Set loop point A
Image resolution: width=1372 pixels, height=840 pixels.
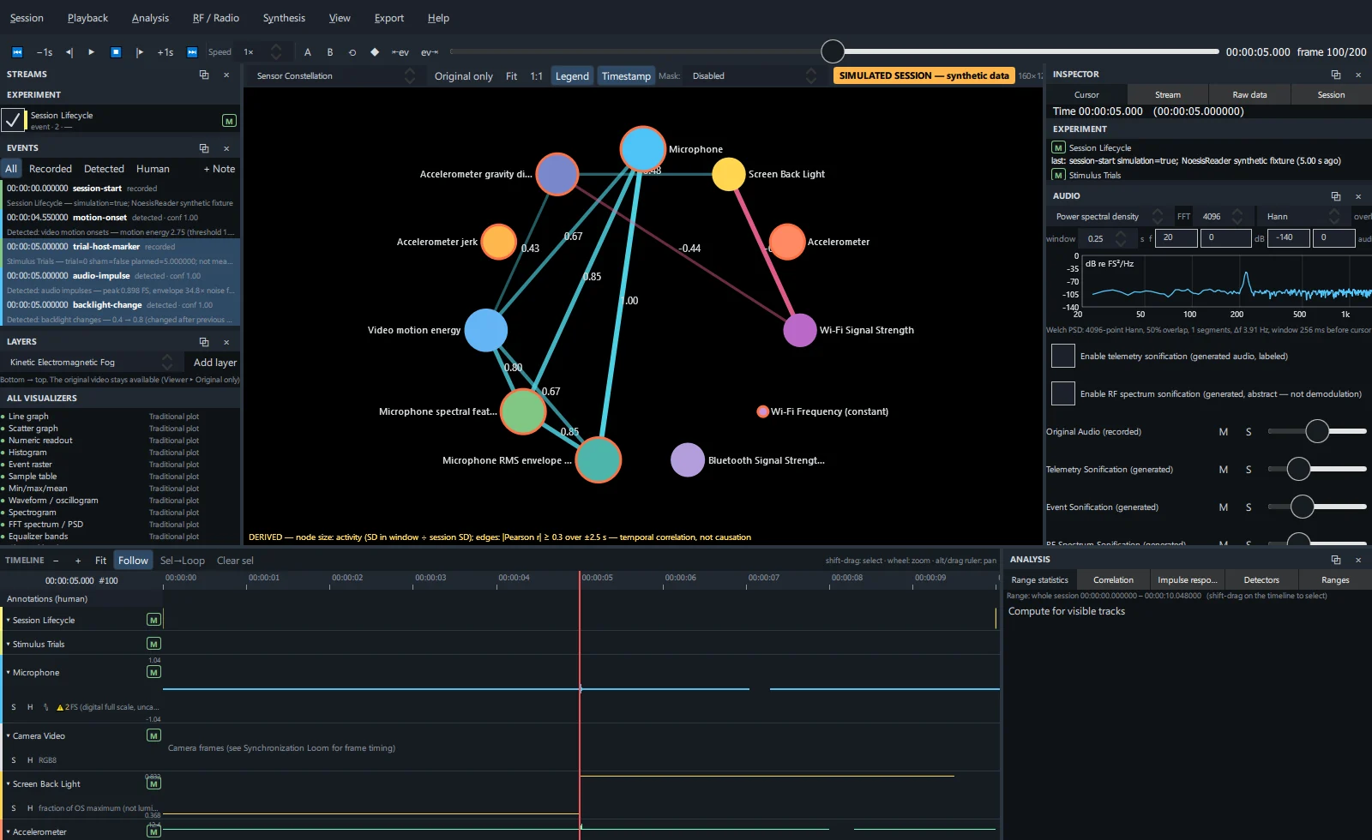point(308,52)
